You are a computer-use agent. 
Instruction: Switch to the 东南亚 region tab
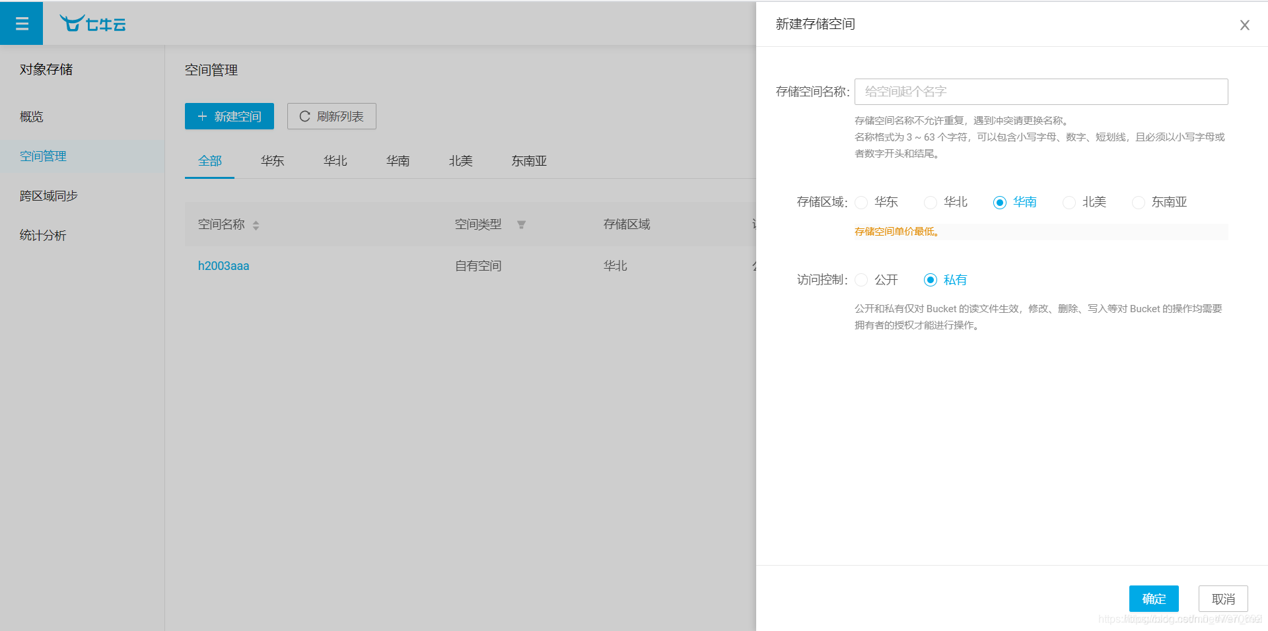tap(529, 161)
